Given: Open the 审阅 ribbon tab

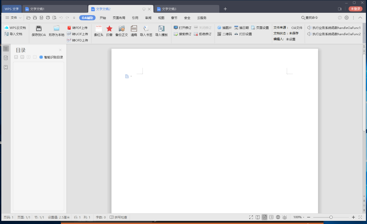Looking at the screenshot, I should coord(148,18).
